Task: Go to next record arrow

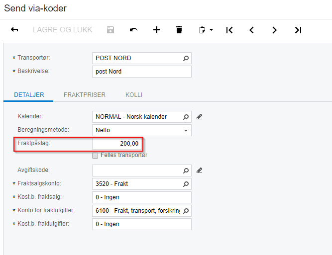Action: click(x=274, y=30)
